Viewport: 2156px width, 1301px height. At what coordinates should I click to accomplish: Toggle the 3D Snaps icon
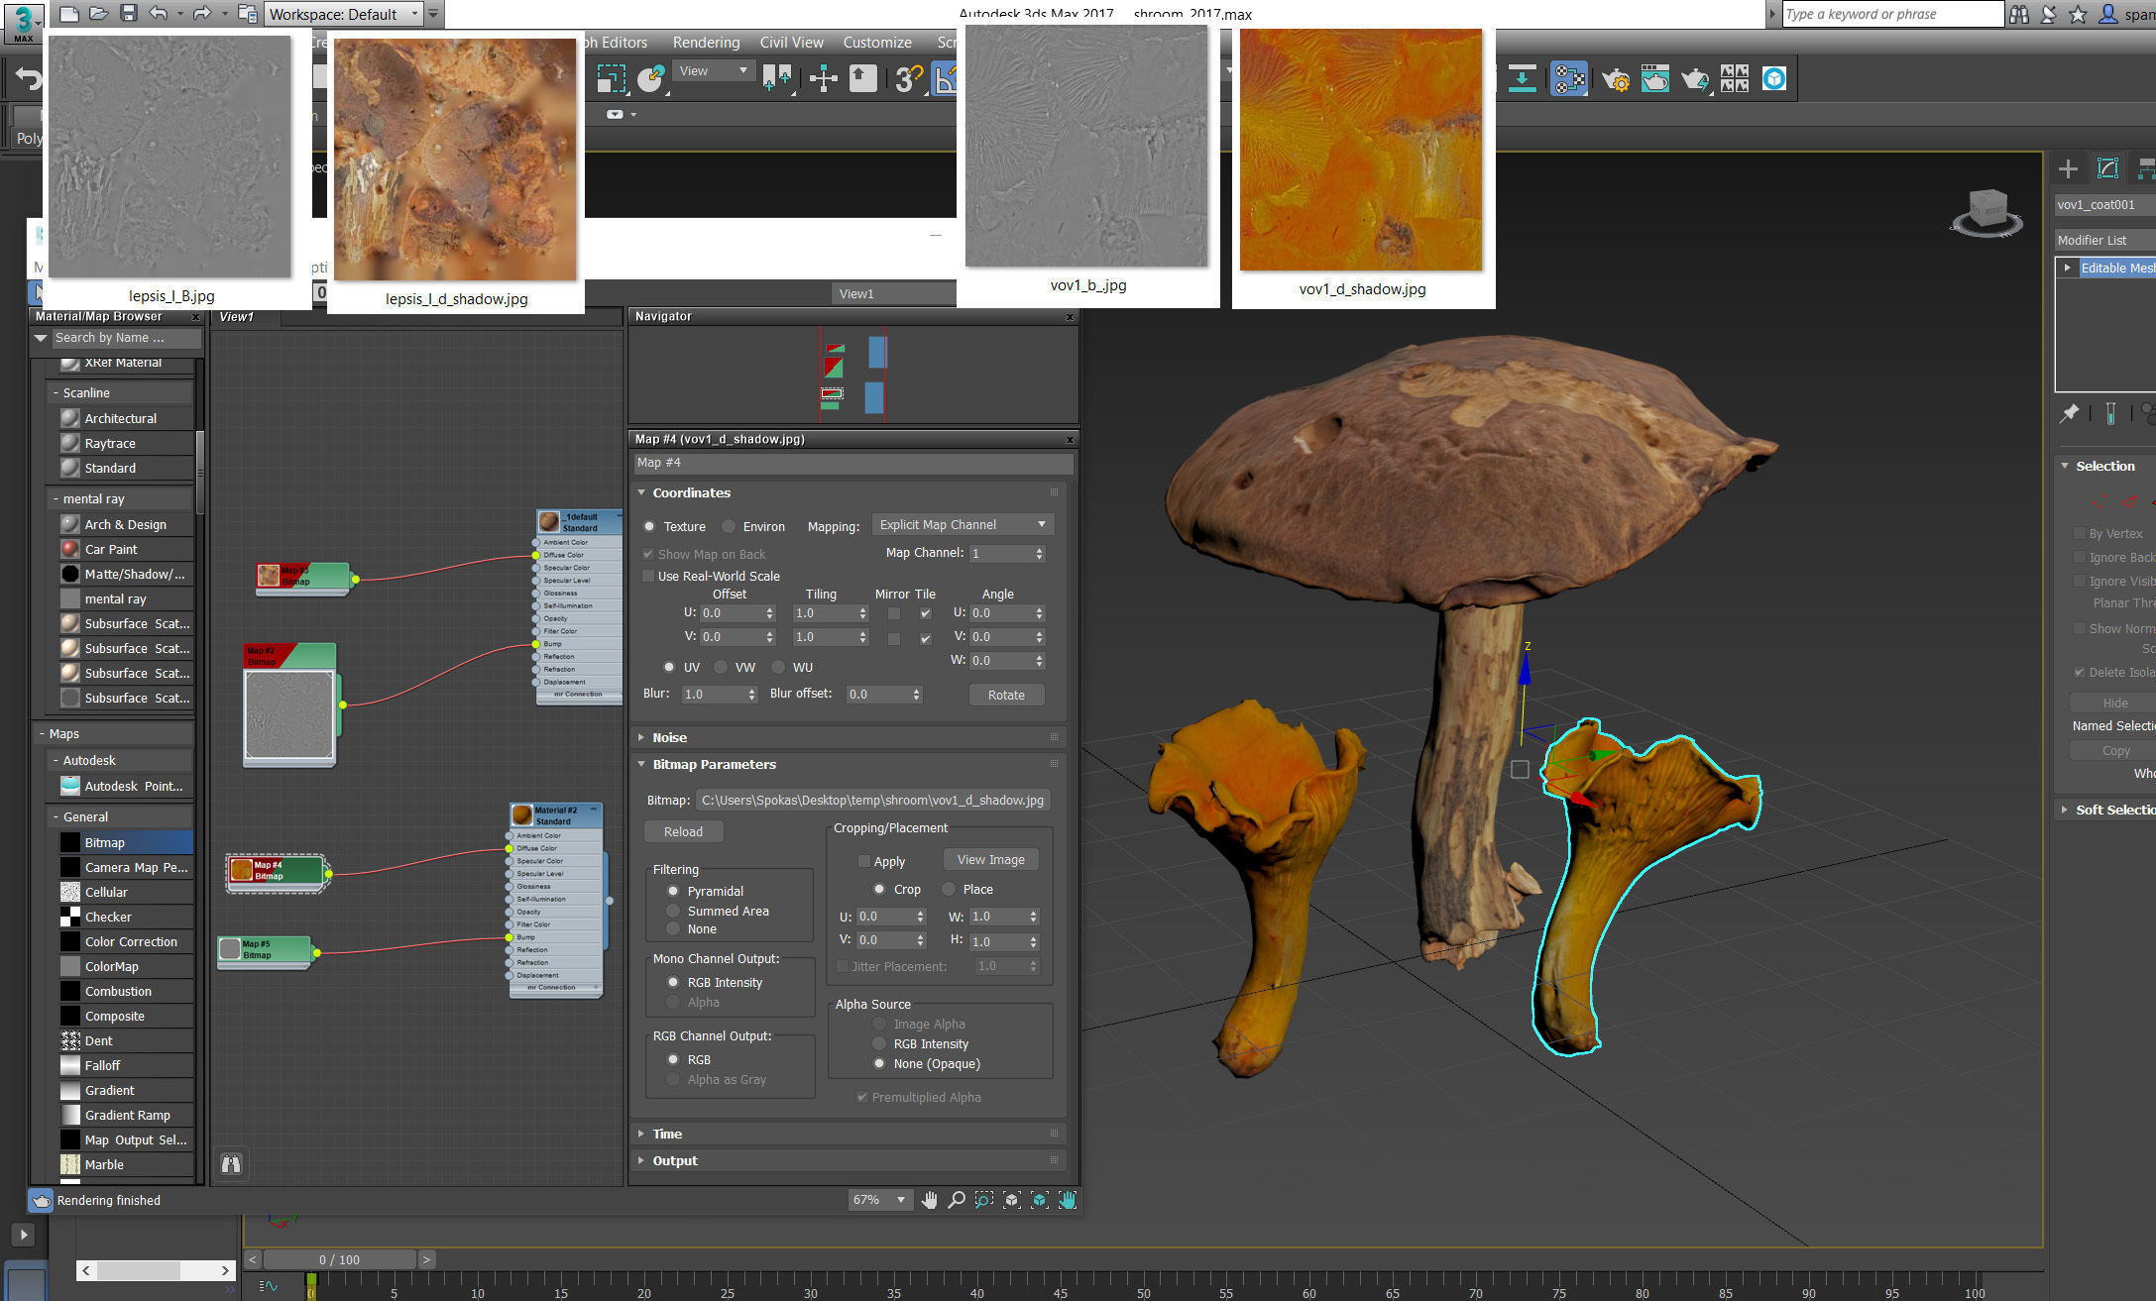tap(908, 78)
